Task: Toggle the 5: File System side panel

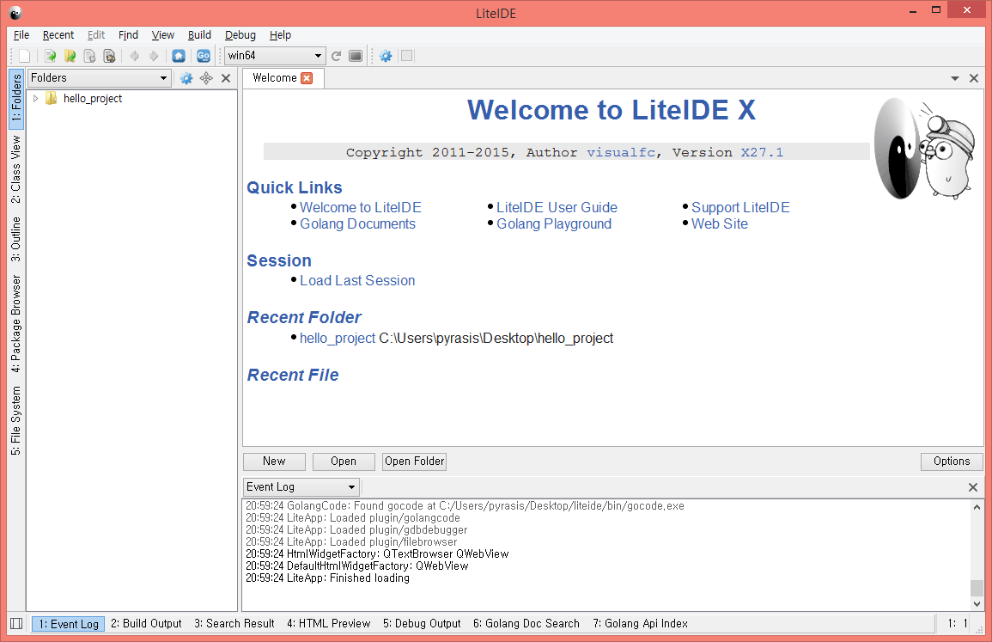Action: click(16, 420)
